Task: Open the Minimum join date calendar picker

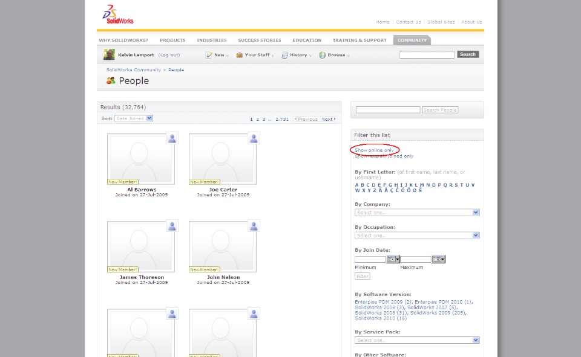Action: 393,259
